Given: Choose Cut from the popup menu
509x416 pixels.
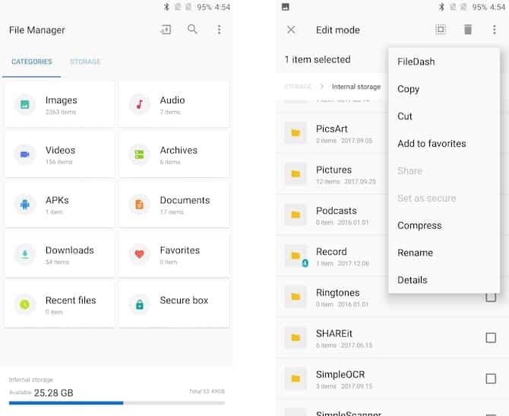Looking at the screenshot, I should click(x=404, y=116).
